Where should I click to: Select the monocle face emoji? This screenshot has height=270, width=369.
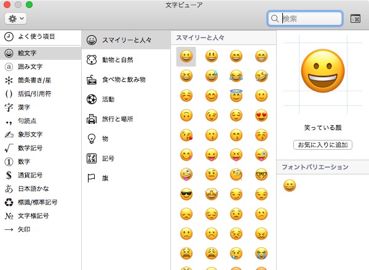236,174
